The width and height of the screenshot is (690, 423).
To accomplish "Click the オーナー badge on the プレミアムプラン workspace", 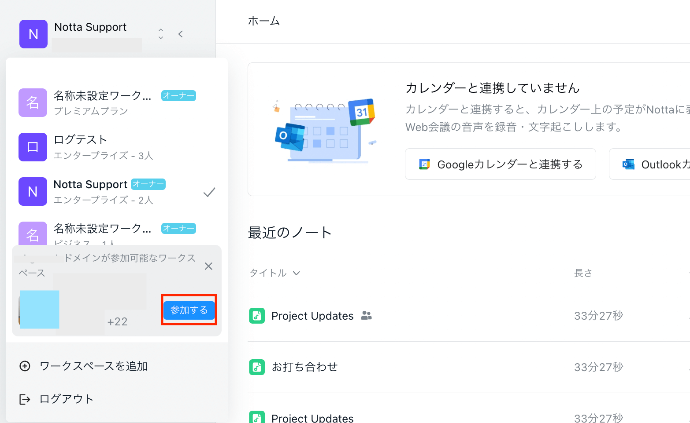I will 178,95.
